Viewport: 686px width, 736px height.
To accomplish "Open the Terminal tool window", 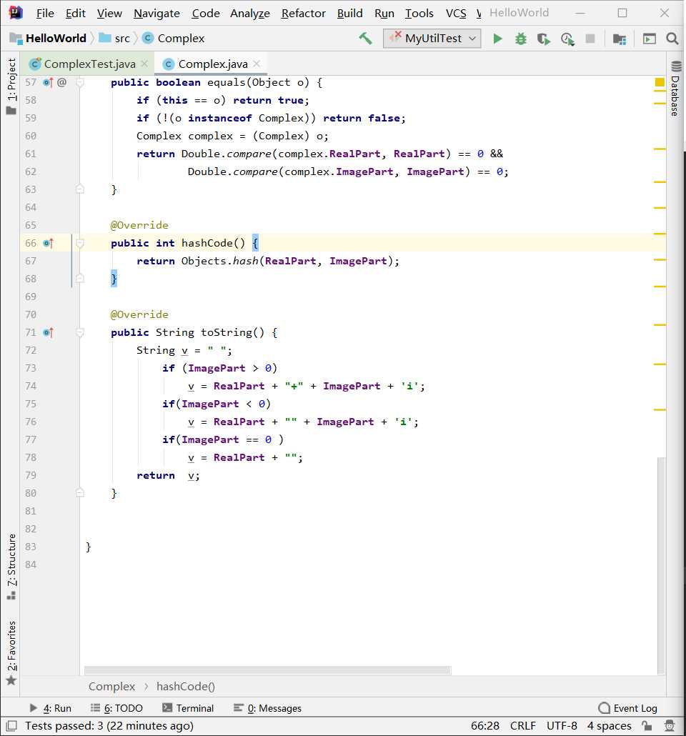I will [x=188, y=708].
